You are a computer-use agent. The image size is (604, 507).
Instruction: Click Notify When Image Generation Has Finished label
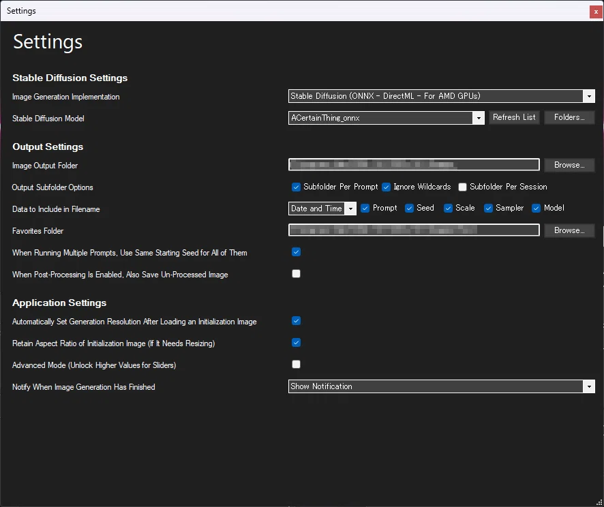pyautogui.click(x=84, y=387)
